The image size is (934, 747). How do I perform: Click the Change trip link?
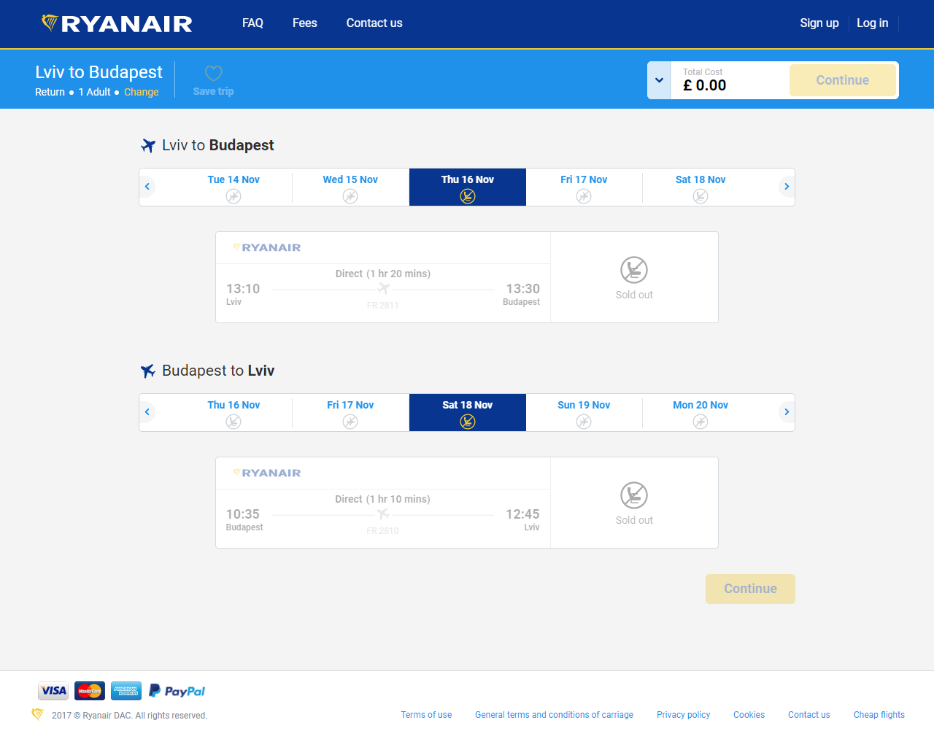point(141,92)
